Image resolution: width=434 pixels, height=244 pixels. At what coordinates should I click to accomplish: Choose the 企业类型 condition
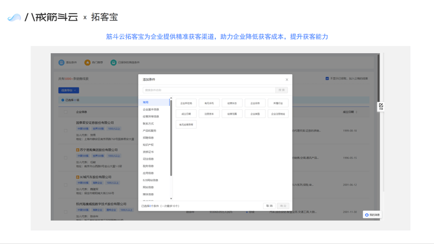[x=255, y=114]
